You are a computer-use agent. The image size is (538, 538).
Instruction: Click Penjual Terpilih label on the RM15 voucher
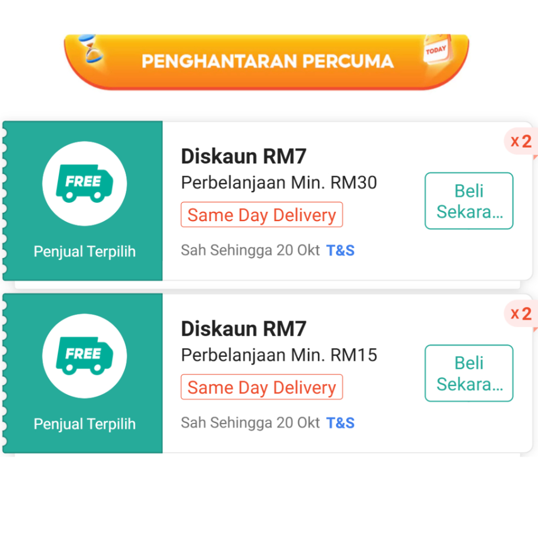85,424
